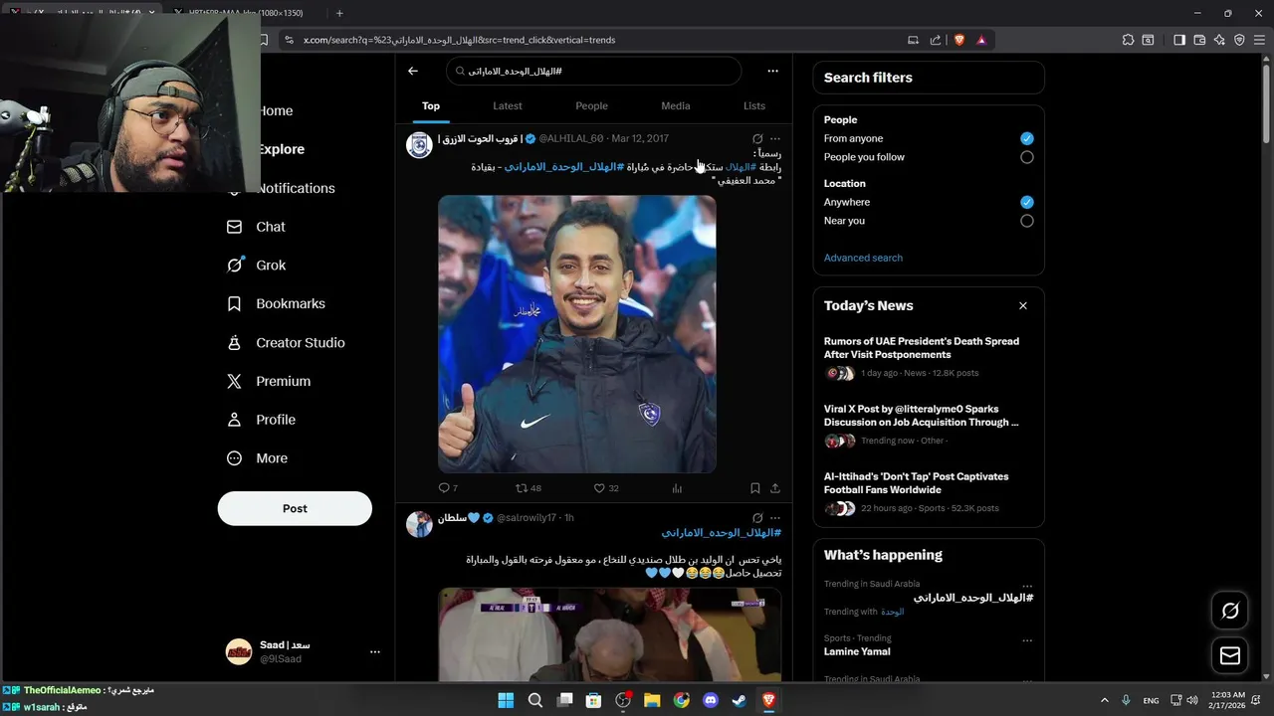1274x716 pixels.
Task: Open the browser extensions puzzle icon
Action: (x=1128, y=40)
